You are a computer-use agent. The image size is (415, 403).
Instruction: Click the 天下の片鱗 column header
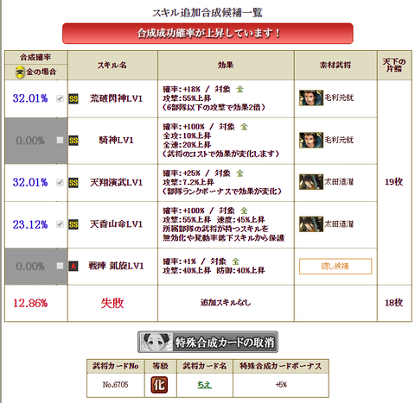[394, 65]
